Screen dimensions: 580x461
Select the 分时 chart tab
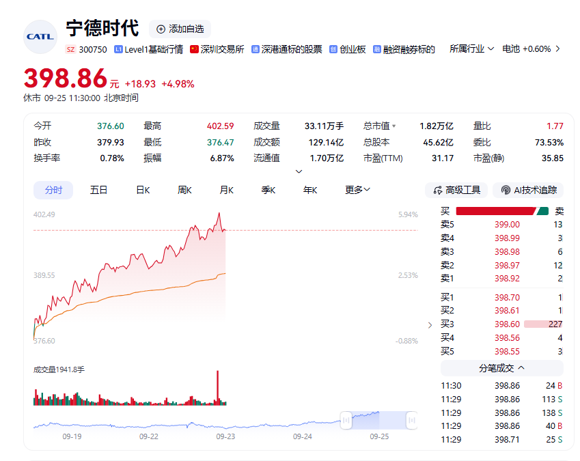tap(53, 190)
